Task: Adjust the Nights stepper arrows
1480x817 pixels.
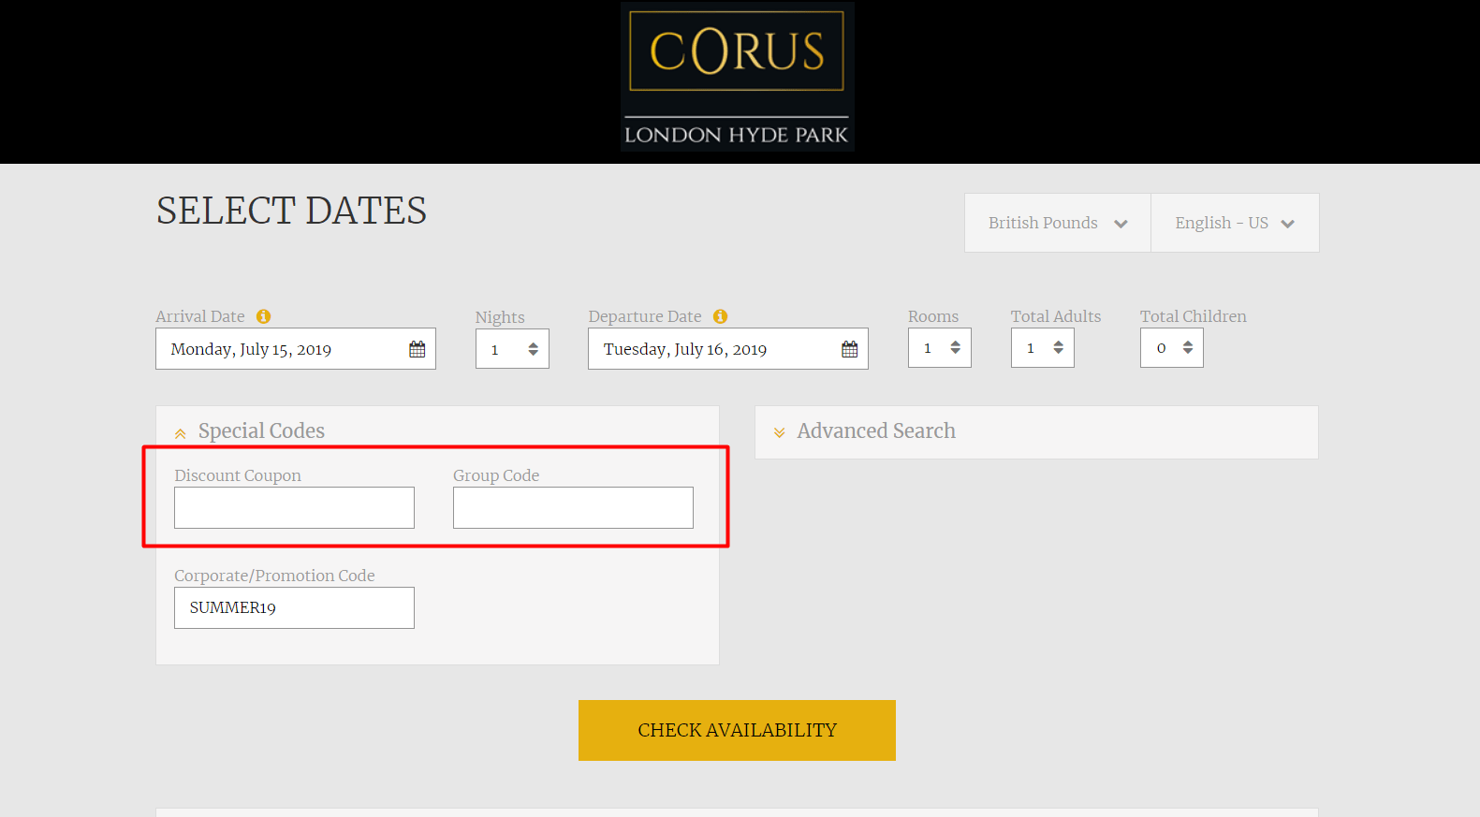Action: point(534,349)
